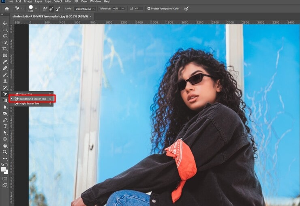Select the Rectangular Marquee tool
The height and width of the screenshot is (206, 300).
[x=5, y=30]
